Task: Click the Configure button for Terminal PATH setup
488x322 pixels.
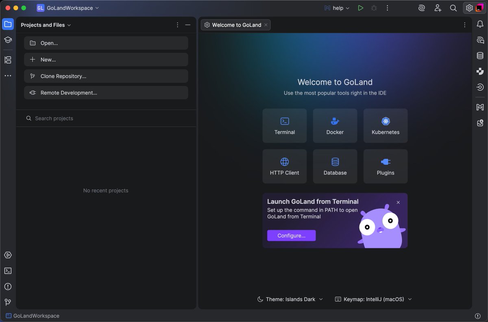Action: click(291, 236)
